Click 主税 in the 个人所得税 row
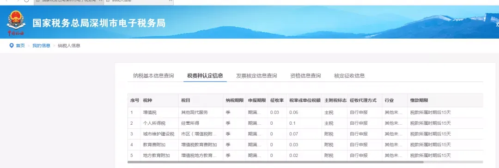The image size is (499, 168). point(329,123)
